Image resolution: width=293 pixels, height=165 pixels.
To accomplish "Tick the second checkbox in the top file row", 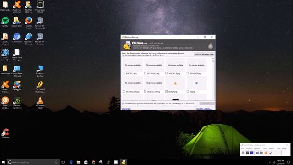I will tap(145, 73).
